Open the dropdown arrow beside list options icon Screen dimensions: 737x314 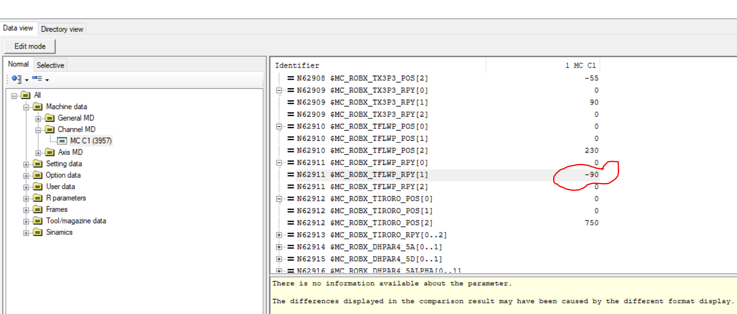tap(47, 80)
